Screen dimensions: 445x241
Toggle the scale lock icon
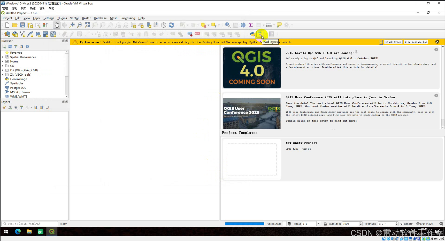coord(325,224)
